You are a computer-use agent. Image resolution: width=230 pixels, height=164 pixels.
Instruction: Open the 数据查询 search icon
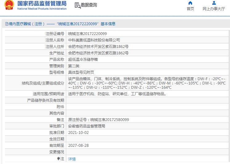point(78,6)
